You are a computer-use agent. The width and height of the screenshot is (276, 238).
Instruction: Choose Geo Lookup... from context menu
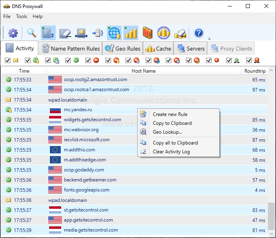178,132
